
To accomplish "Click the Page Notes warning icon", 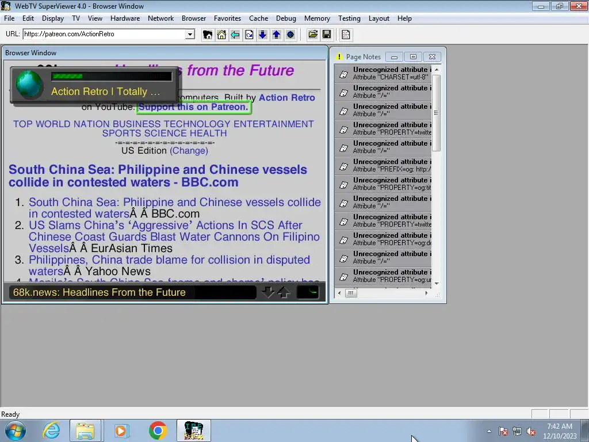I will tap(339, 57).
